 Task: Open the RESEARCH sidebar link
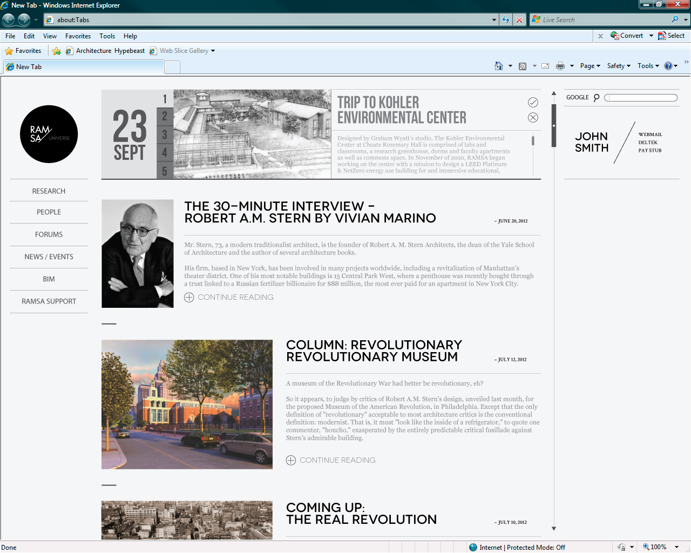pyautogui.click(x=49, y=191)
